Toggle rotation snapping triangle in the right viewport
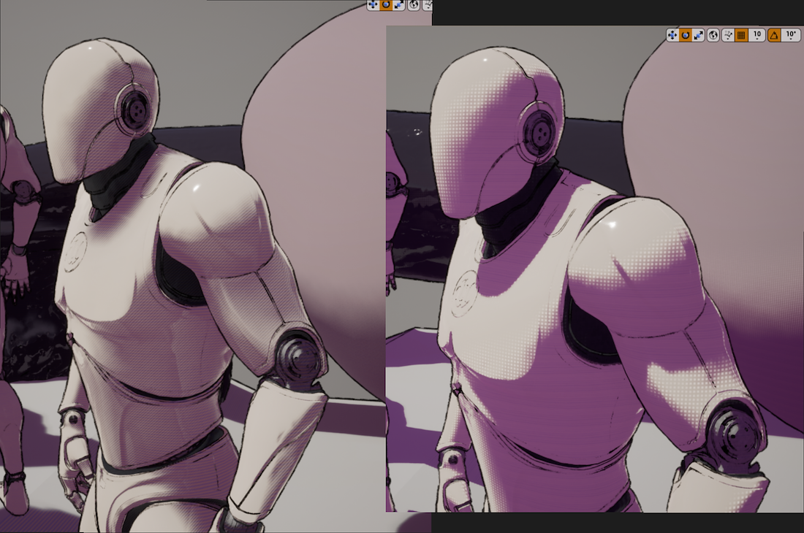This screenshot has width=804, height=533. 773,35
